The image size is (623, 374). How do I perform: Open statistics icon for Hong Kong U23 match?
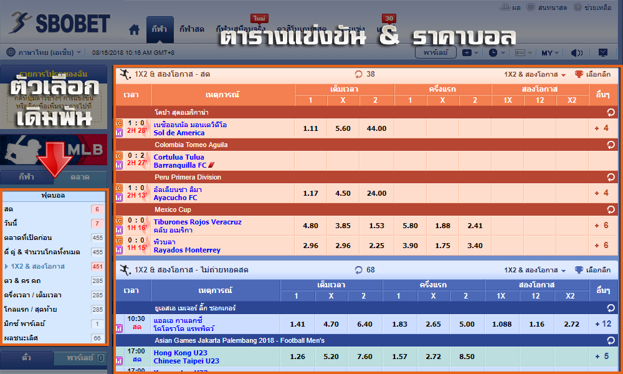119,361
